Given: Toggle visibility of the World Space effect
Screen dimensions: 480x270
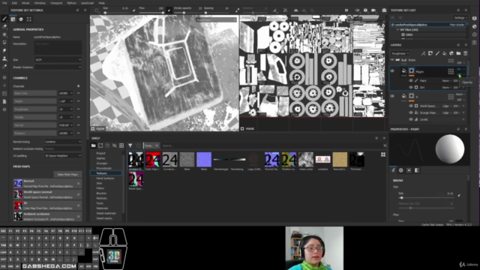Looking at the screenshot, I should tap(411, 106).
